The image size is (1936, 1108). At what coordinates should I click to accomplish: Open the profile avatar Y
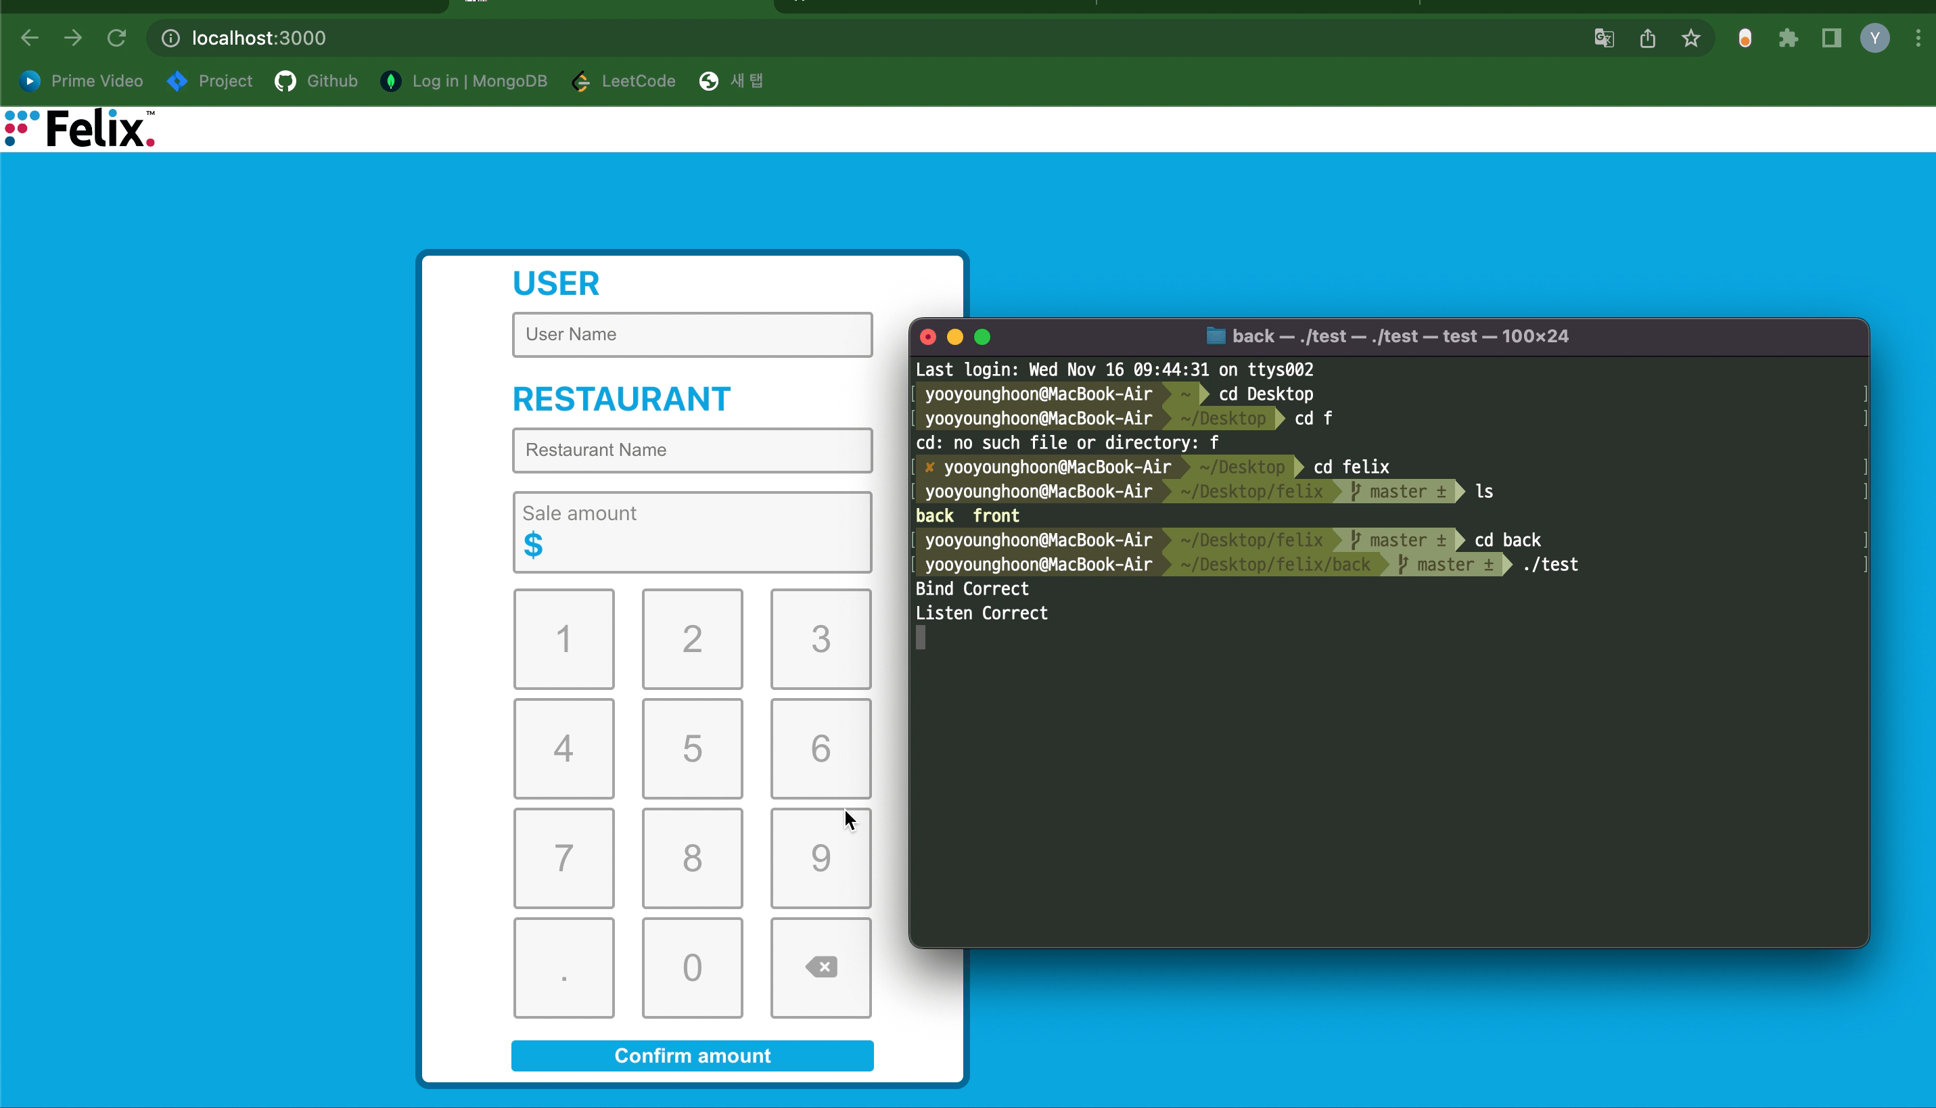point(1874,38)
